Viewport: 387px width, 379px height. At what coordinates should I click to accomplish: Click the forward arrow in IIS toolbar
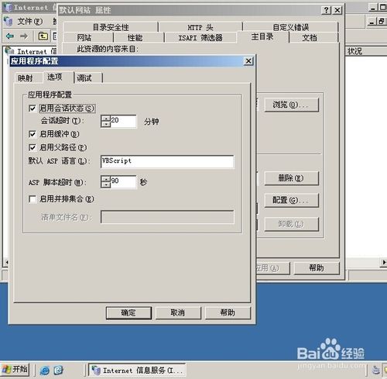pyautogui.click(x=24, y=36)
